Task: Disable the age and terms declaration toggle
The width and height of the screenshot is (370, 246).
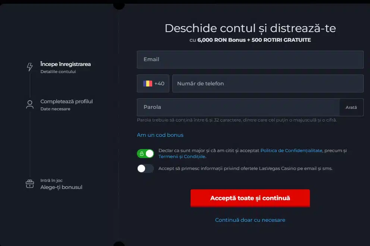Action: 145,154
